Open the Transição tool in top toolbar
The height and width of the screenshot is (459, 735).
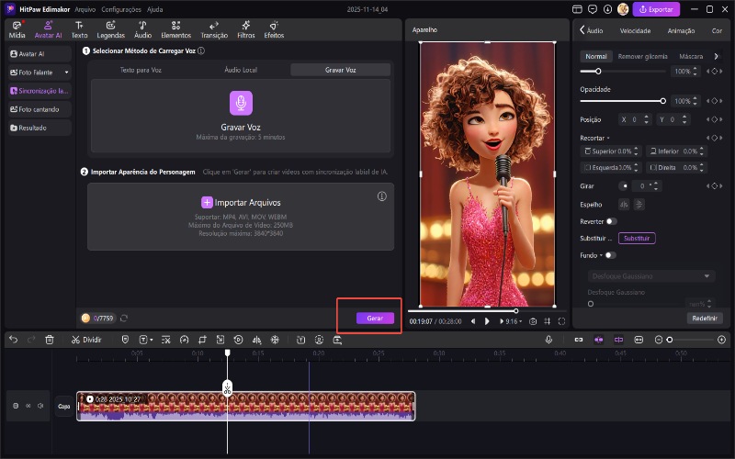(214, 28)
